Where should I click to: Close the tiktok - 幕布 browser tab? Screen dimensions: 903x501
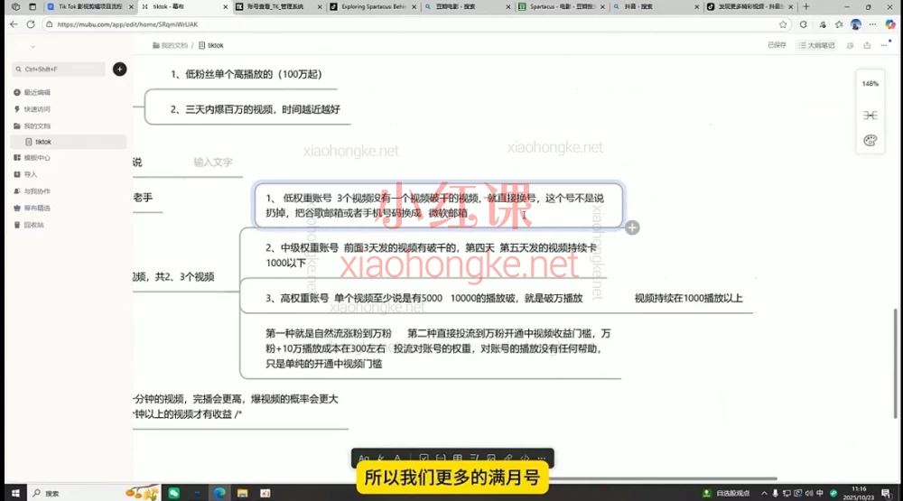[225, 7]
